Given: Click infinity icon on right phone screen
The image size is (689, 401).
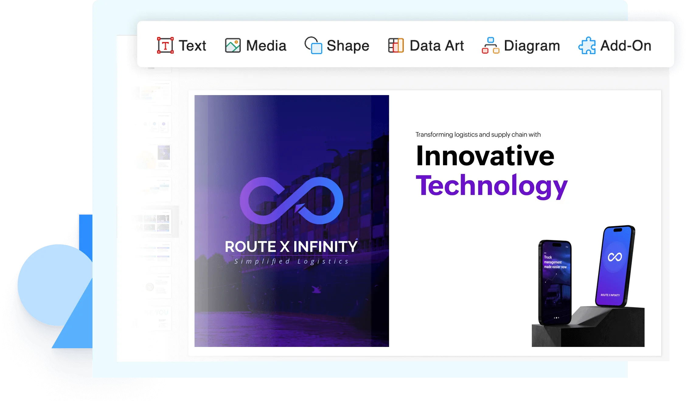Looking at the screenshot, I should pos(614,257).
